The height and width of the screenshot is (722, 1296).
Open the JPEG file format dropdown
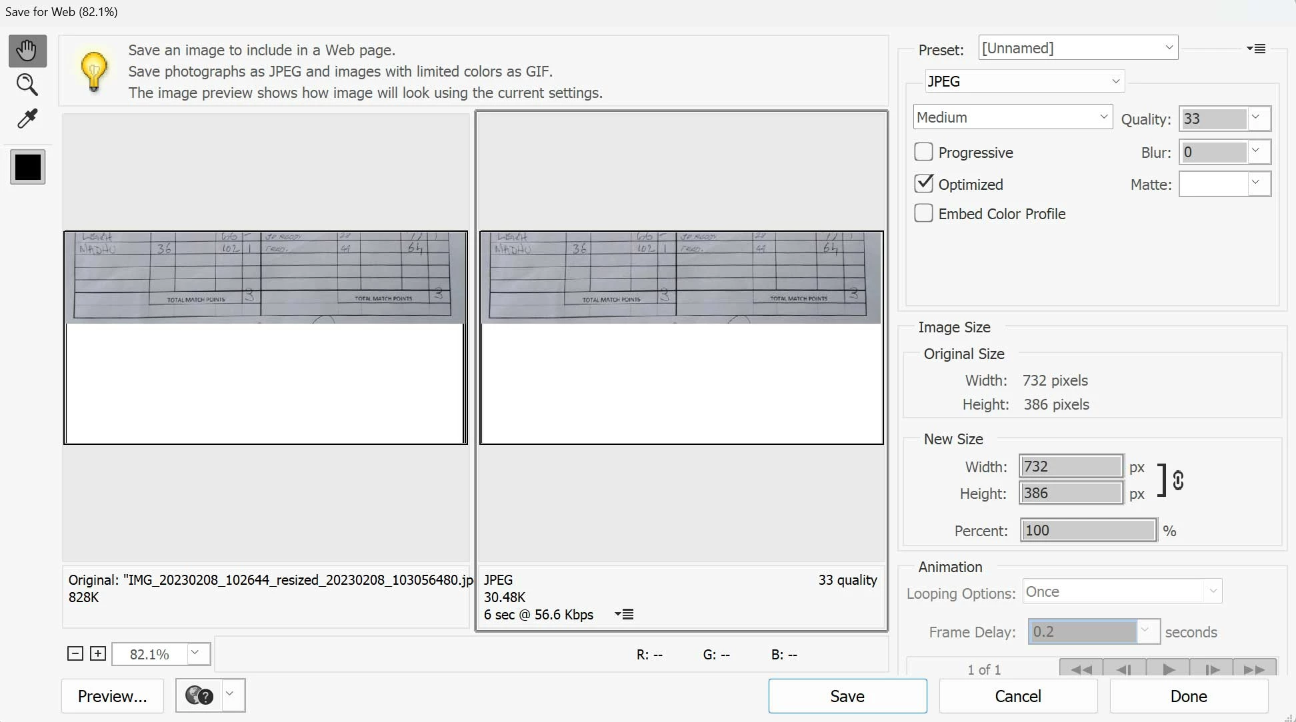tap(1024, 81)
